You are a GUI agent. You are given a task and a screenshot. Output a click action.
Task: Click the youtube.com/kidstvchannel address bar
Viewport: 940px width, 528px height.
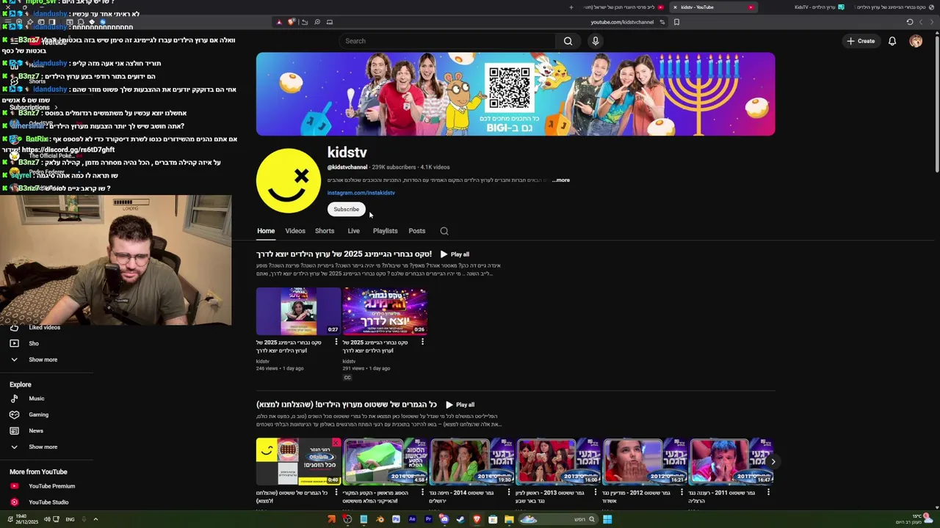tap(622, 22)
